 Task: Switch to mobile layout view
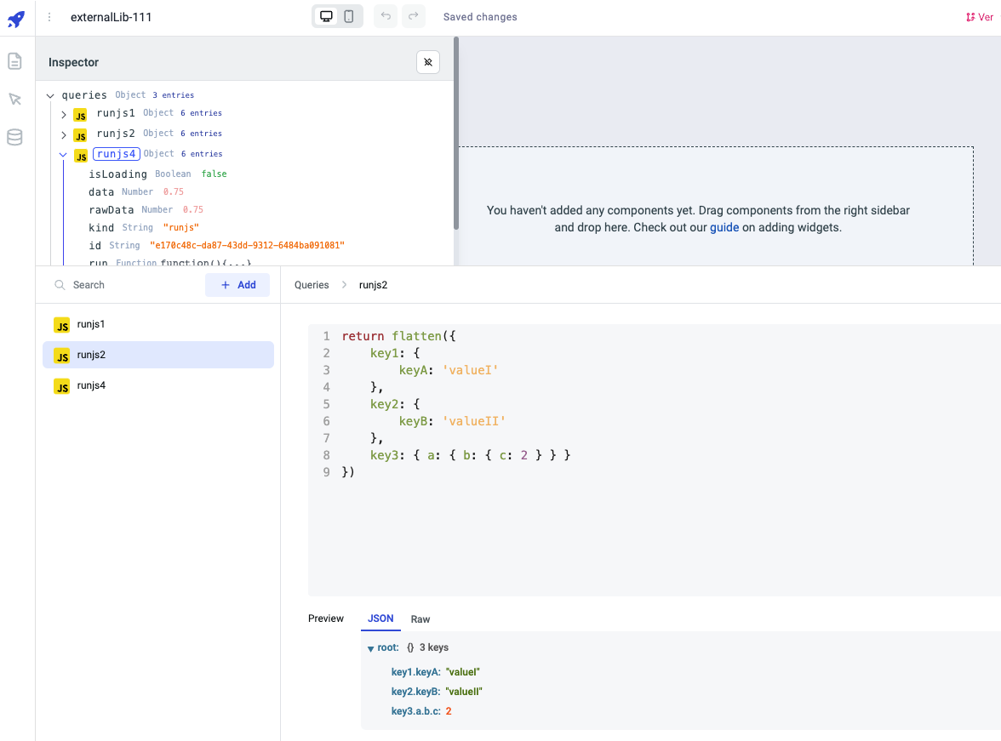349,17
